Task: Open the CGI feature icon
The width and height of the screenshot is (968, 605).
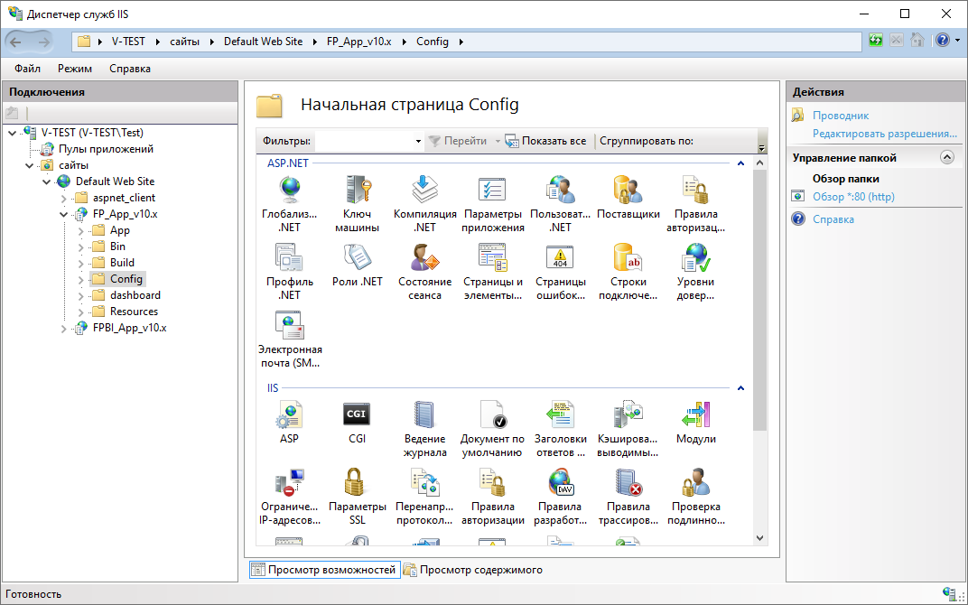Action: tap(357, 415)
